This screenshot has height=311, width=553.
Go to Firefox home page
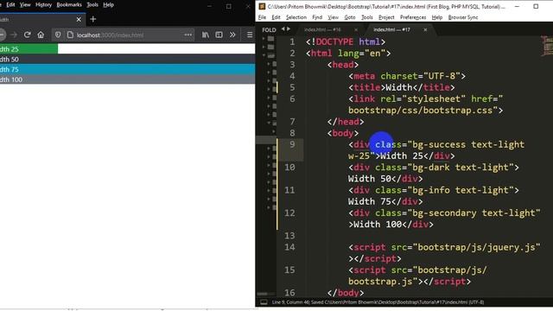point(41,35)
